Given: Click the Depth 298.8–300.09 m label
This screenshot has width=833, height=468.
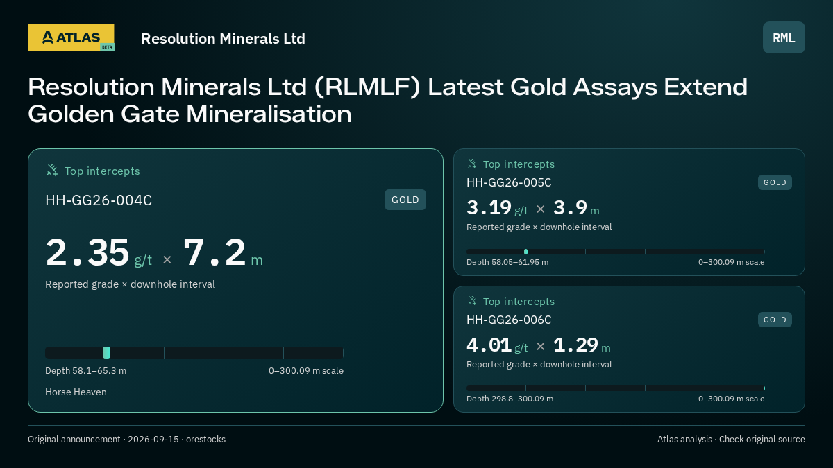Looking at the screenshot, I should (510, 399).
